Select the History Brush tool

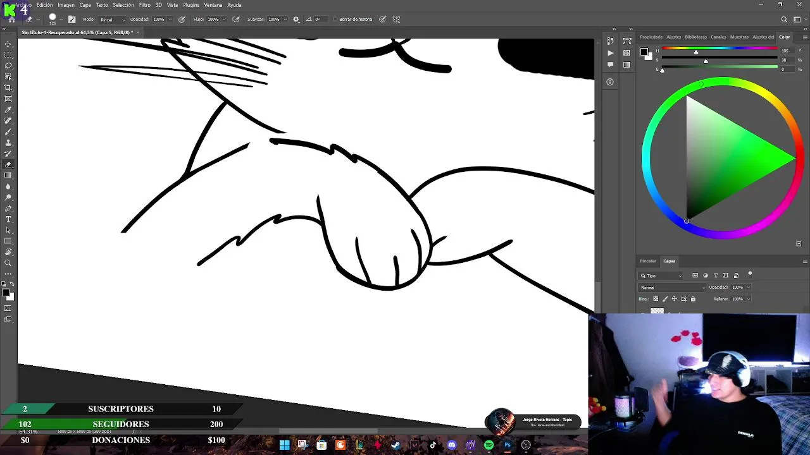[8, 154]
